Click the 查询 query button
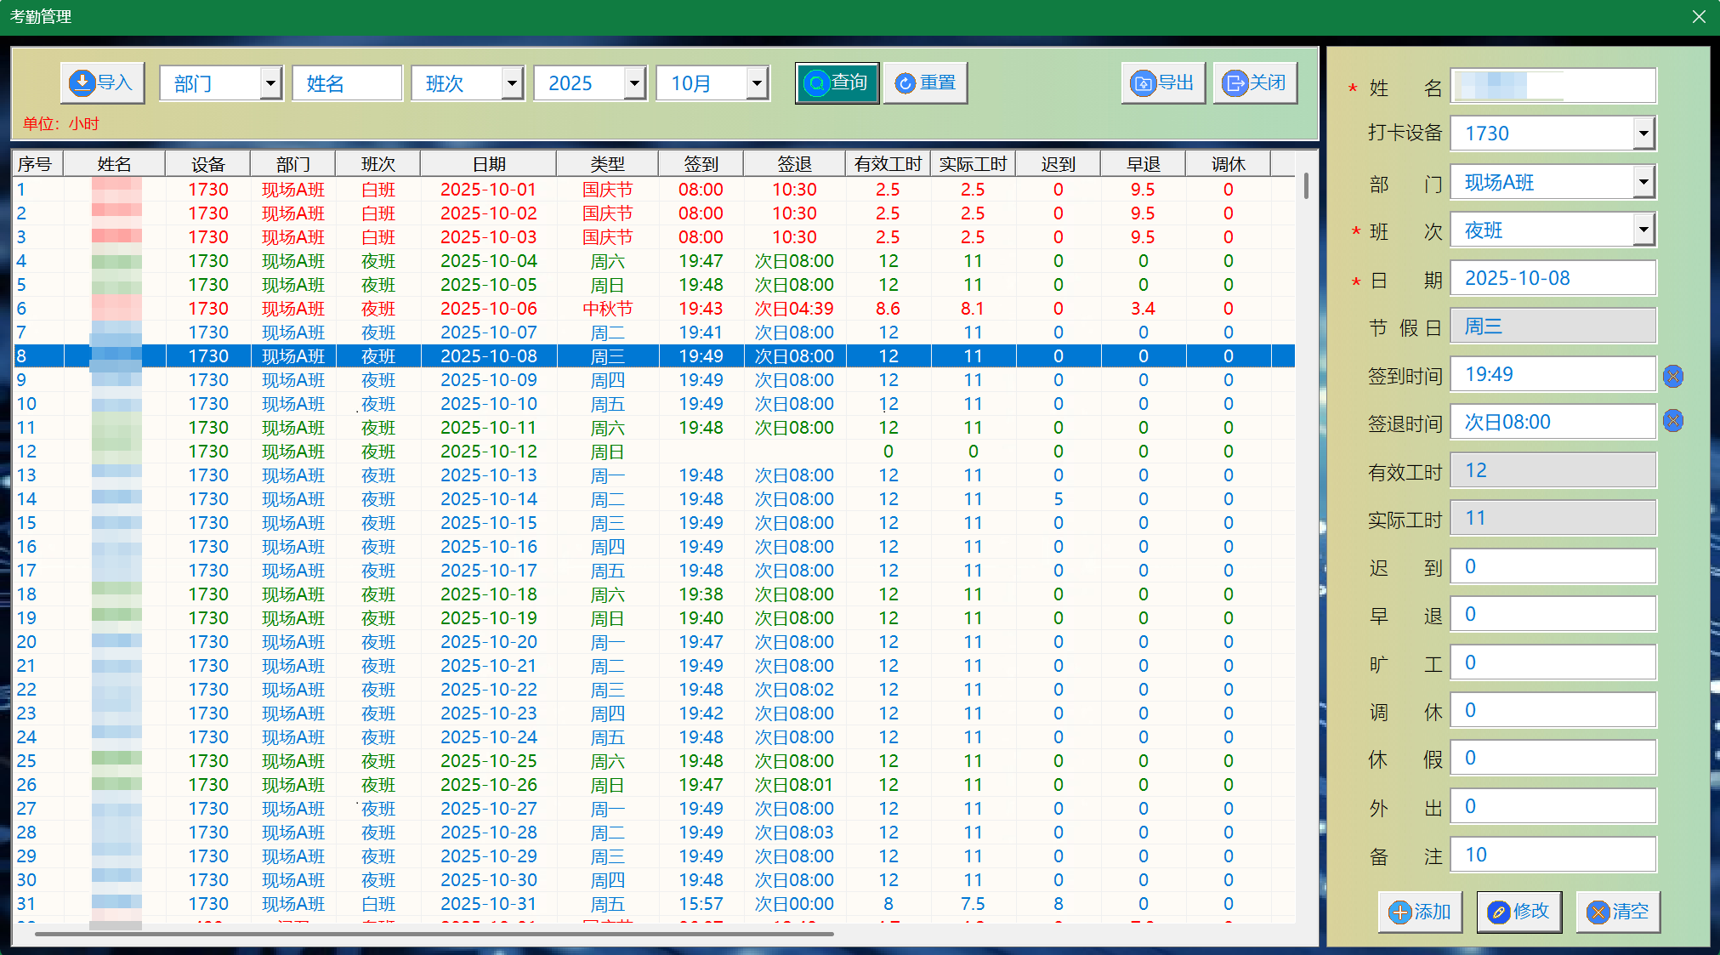The height and width of the screenshot is (955, 1720). click(837, 83)
